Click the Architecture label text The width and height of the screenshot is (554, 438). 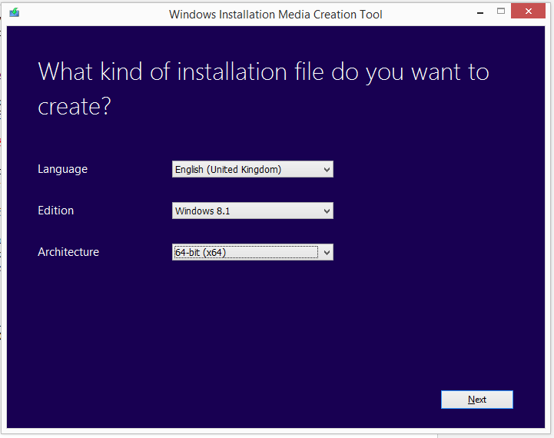pyautogui.click(x=68, y=252)
